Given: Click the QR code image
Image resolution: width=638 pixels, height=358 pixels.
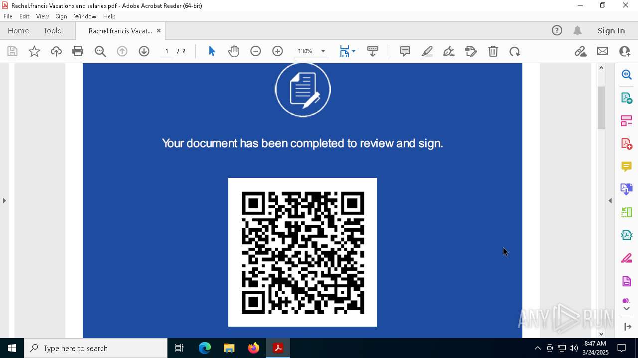Looking at the screenshot, I should [303, 252].
